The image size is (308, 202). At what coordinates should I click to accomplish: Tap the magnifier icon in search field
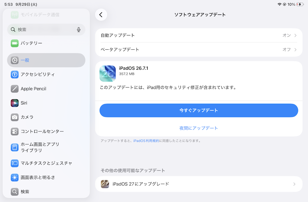coord(13,30)
